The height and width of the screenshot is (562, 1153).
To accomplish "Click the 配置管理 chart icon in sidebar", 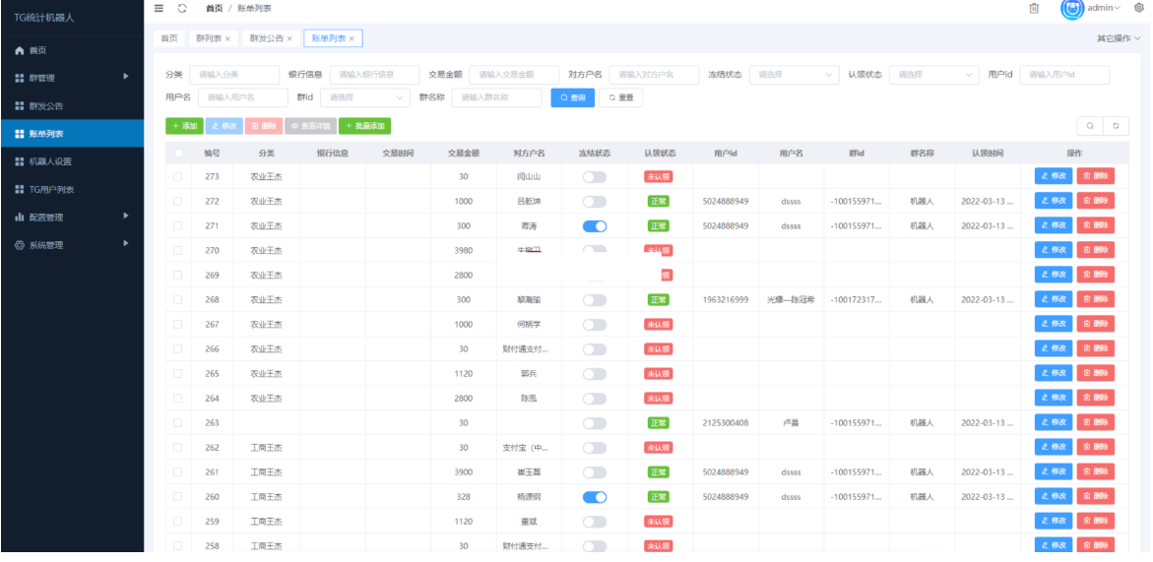I will [20, 218].
